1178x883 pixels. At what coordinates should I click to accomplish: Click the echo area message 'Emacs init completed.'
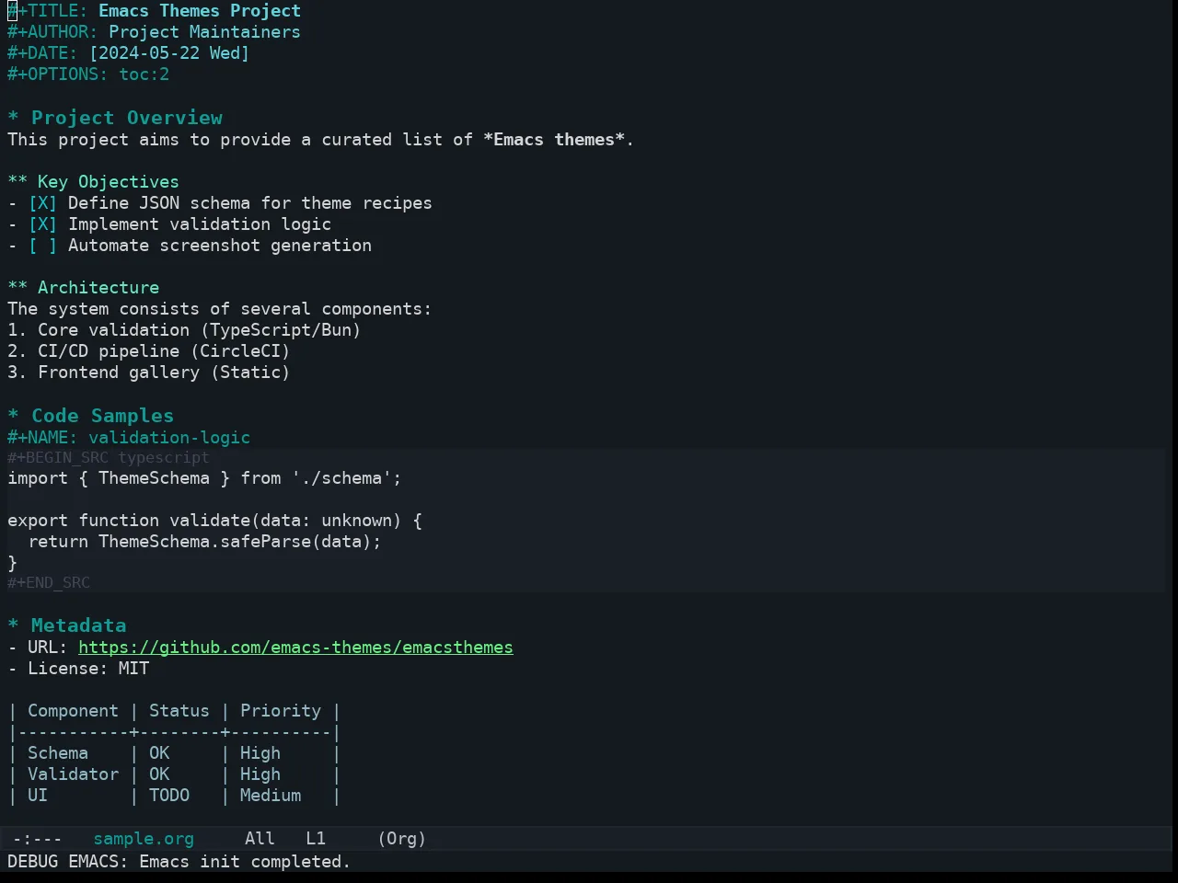245,862
